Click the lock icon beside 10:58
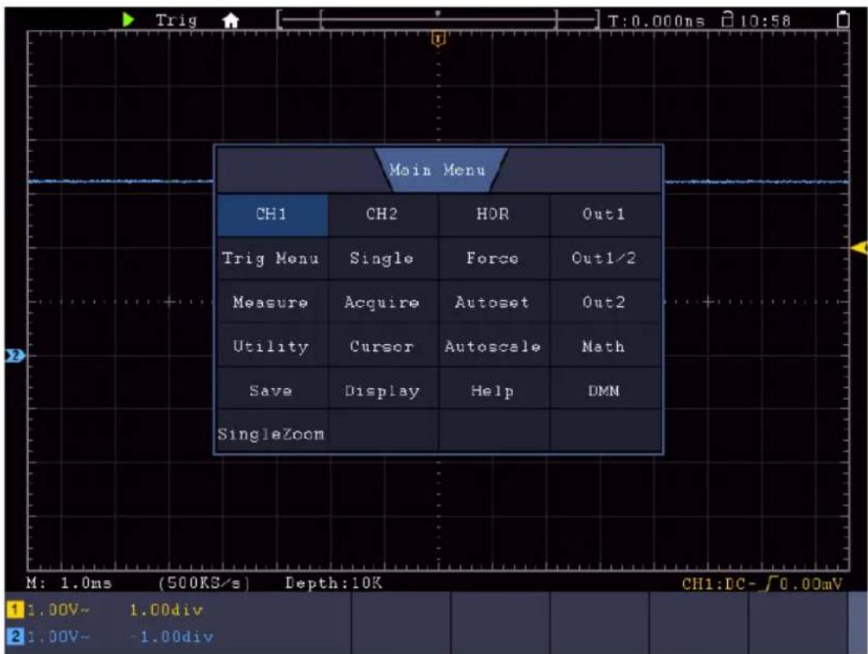Viewport: 868px width, 654px height. pos(728,20)
